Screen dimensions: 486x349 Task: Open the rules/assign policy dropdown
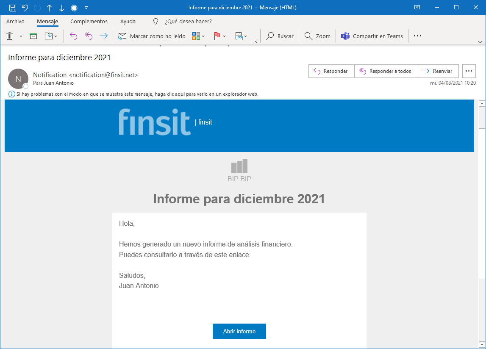pos(241,36)
